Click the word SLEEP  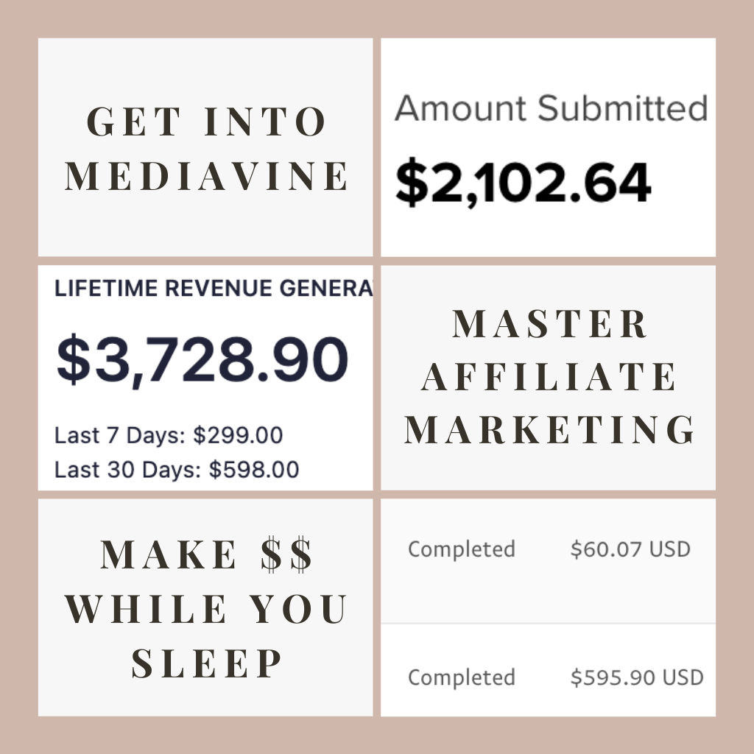[x=207, y=663]
